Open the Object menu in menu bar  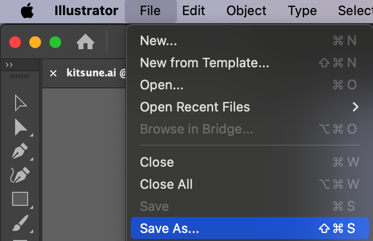[246, 11]
